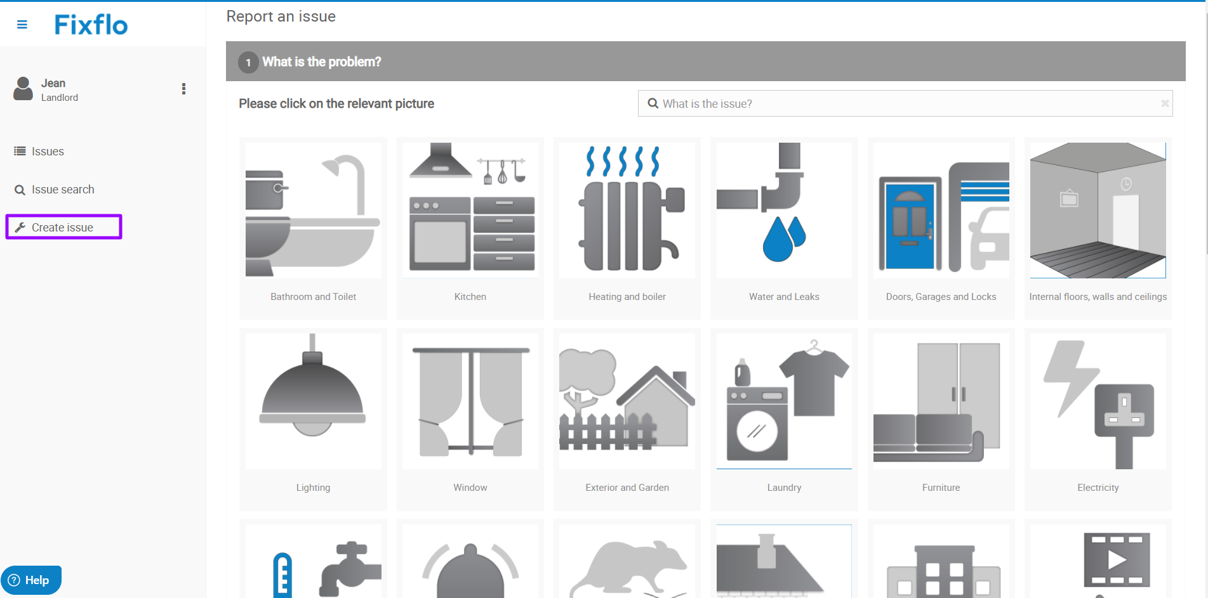The width and height of the screenshot is (1208, 598).
Task: Select the Heating and boiler icon
Action: click(627, 209)
